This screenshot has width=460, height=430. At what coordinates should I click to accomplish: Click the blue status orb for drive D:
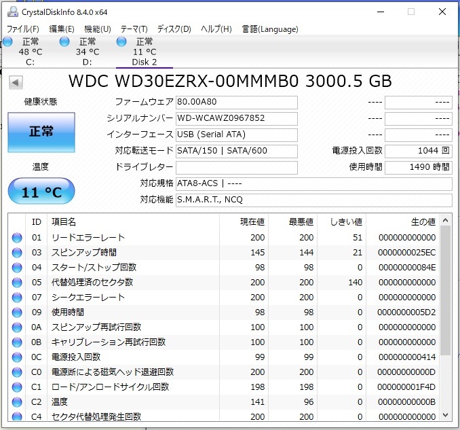[64, 41]
